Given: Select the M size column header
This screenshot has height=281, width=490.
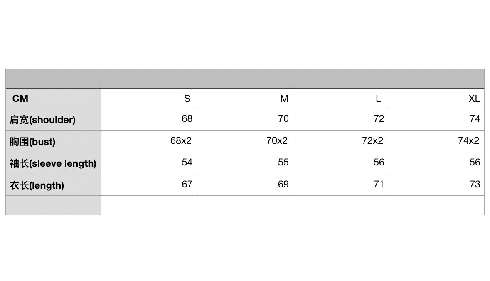Looking at the screenshot, I should click(x=284, y=99).
